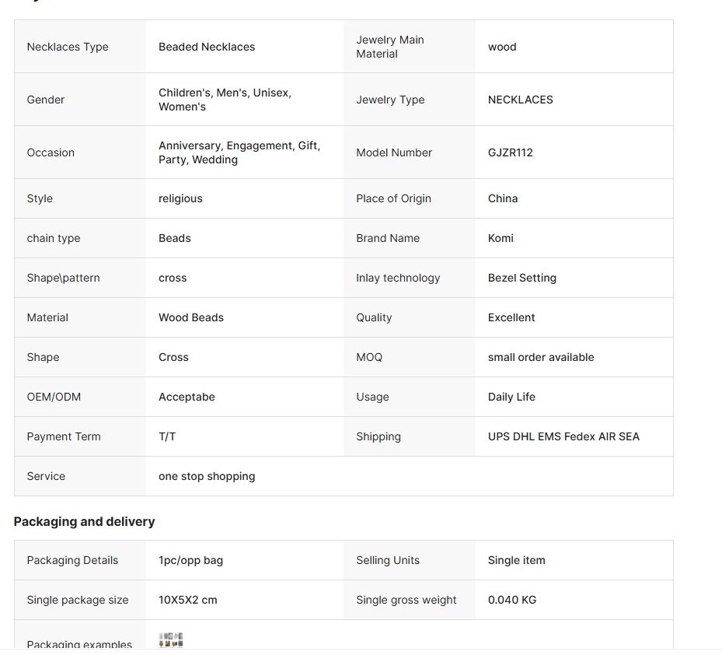
Task: Click the Gender attribute label
Action: 46,100
